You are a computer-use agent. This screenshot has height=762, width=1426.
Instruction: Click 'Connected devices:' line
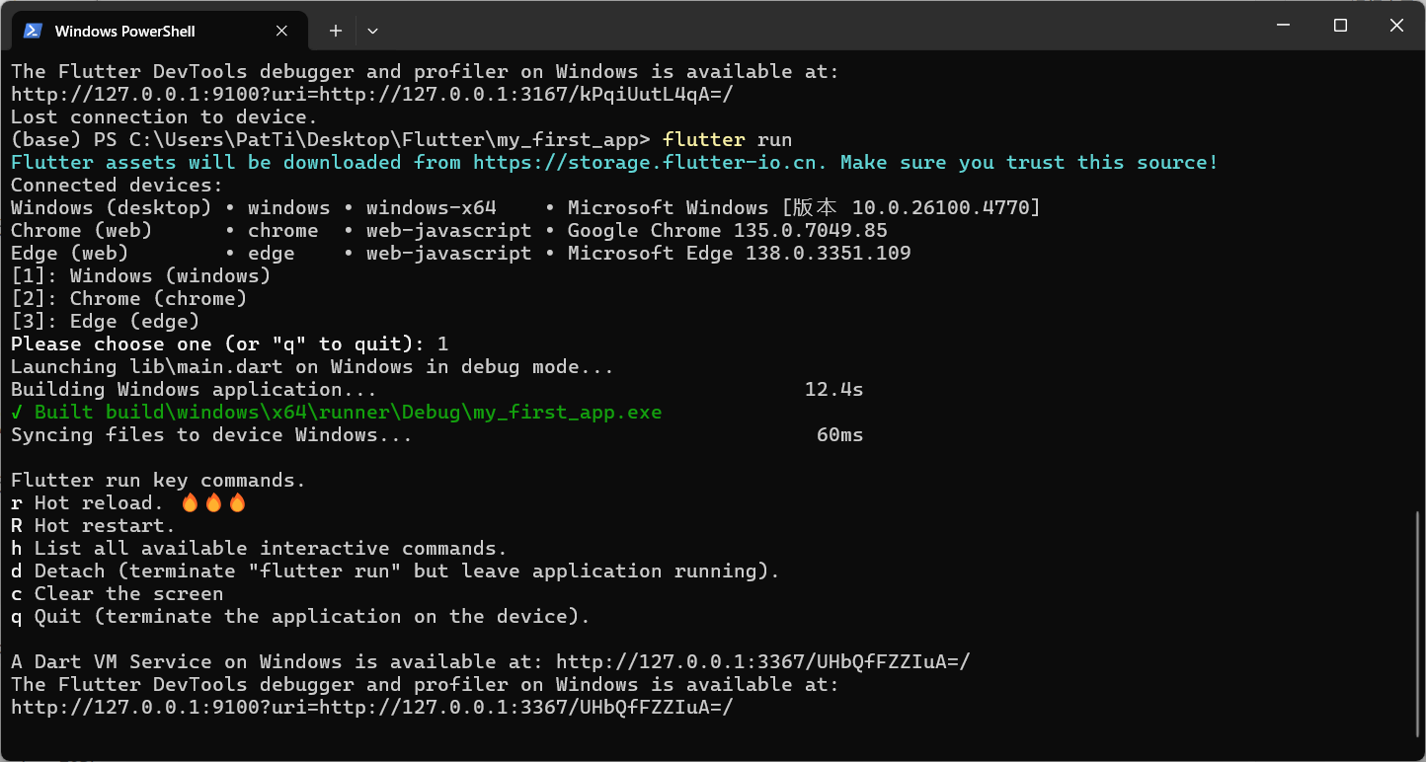click(x=118, y=185)
